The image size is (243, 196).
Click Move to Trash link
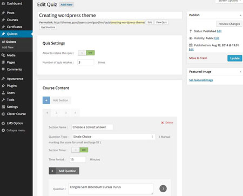click(x=198, y=58)
